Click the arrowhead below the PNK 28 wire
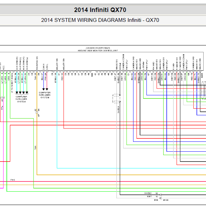Viewport: 206px width, 206px height. coord(47,89)
